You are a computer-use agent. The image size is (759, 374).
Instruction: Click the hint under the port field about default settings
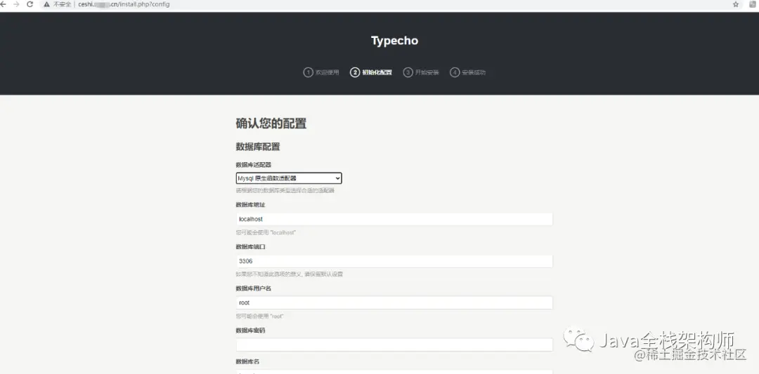pyautogui.click(x=290, y=274)
